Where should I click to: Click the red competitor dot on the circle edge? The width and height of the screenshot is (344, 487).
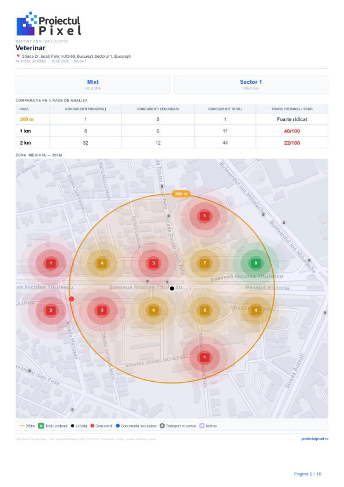coord(72,299)
